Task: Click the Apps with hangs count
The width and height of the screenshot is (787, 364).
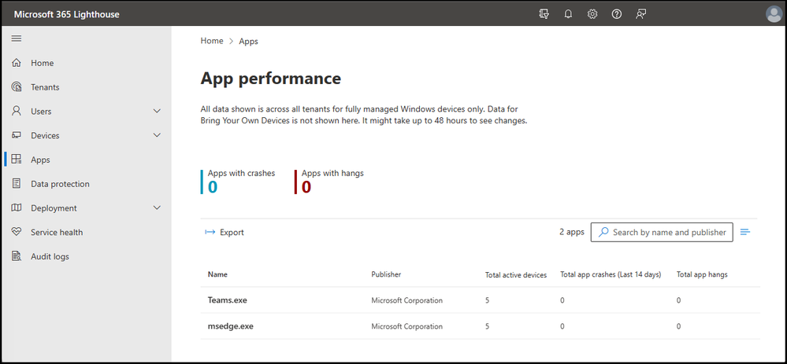Action: coord(306,187)
